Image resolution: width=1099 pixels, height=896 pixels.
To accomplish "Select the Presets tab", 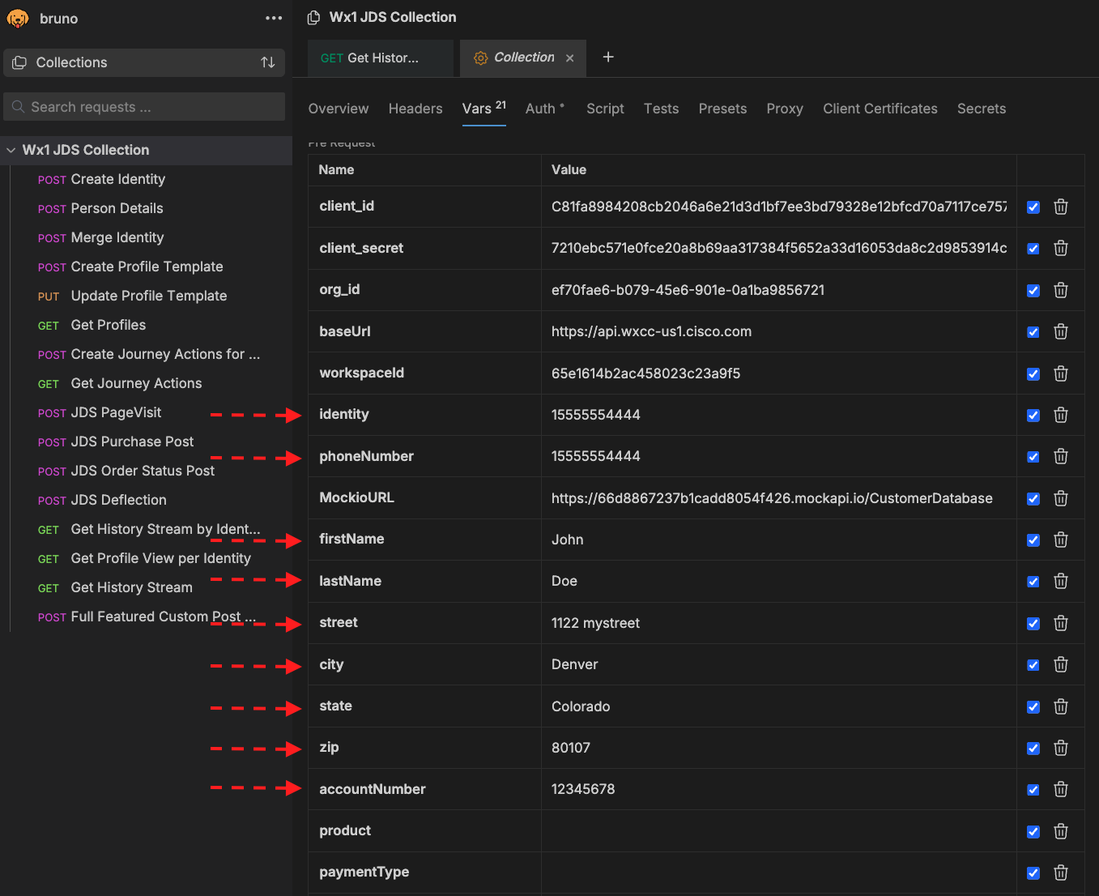I will point(723,109).
